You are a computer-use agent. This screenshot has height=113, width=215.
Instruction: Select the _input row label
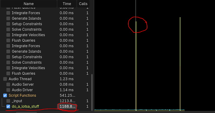(x=17, y=101)
